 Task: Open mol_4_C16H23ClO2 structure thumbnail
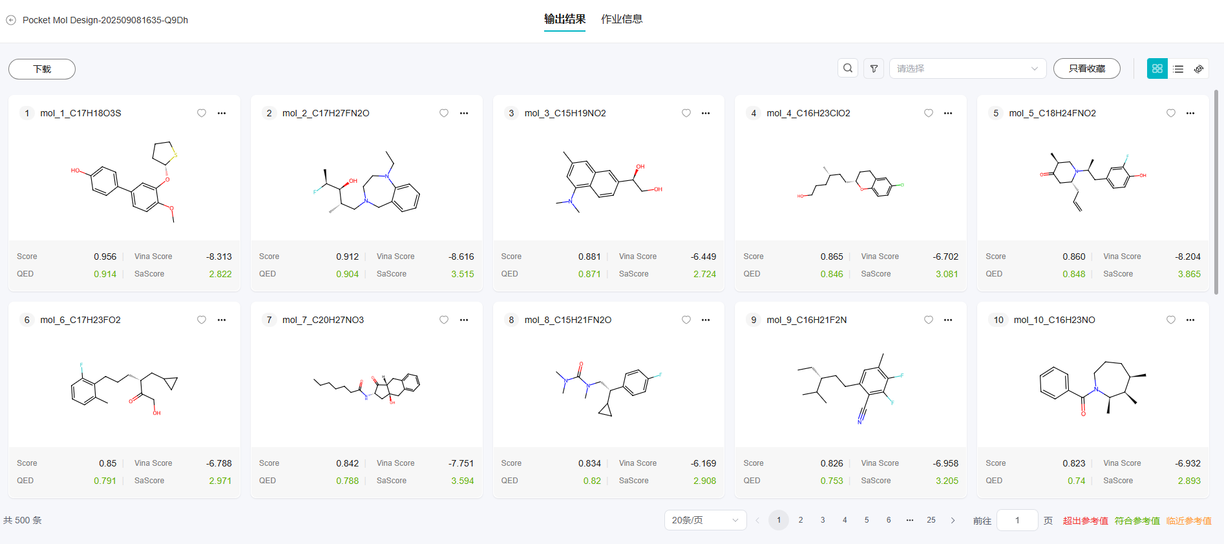(850, 183)
